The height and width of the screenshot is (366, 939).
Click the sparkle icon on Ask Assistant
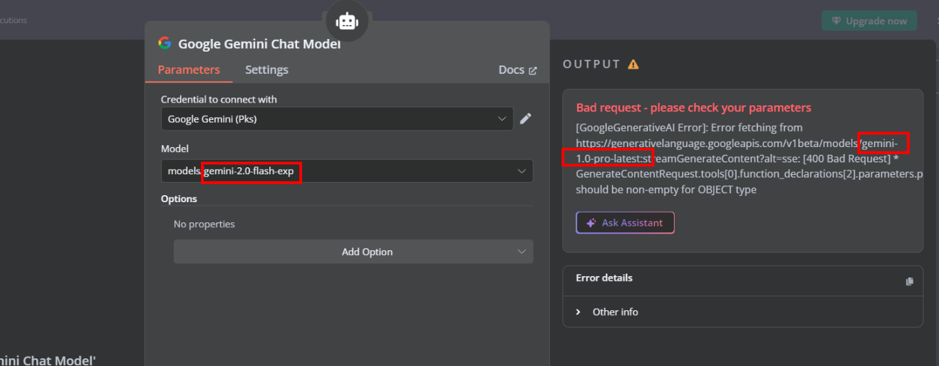591,223
